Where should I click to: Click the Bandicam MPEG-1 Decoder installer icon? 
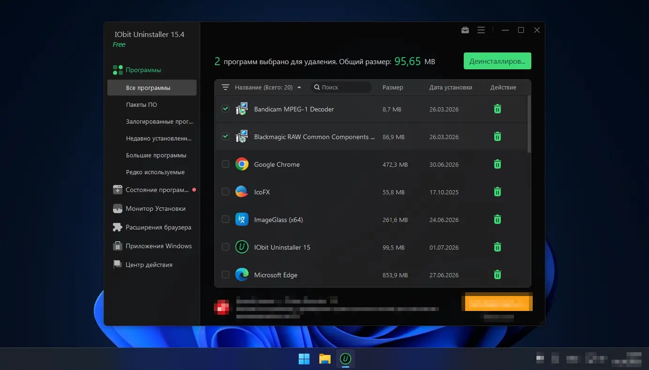click(241, 109)
